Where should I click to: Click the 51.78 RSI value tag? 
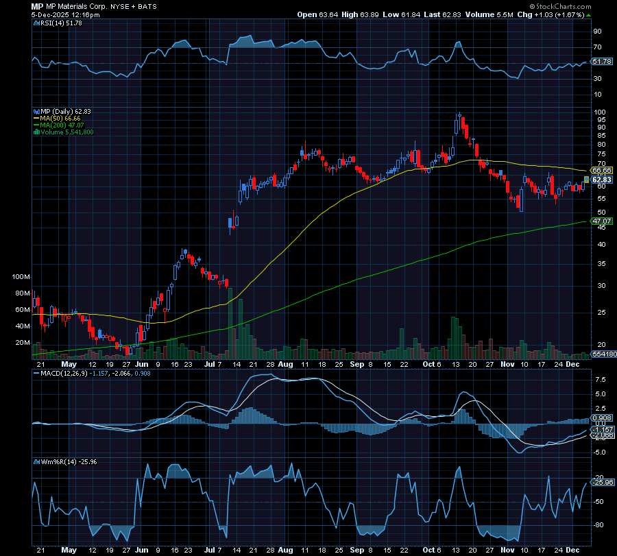click(601, 62)
